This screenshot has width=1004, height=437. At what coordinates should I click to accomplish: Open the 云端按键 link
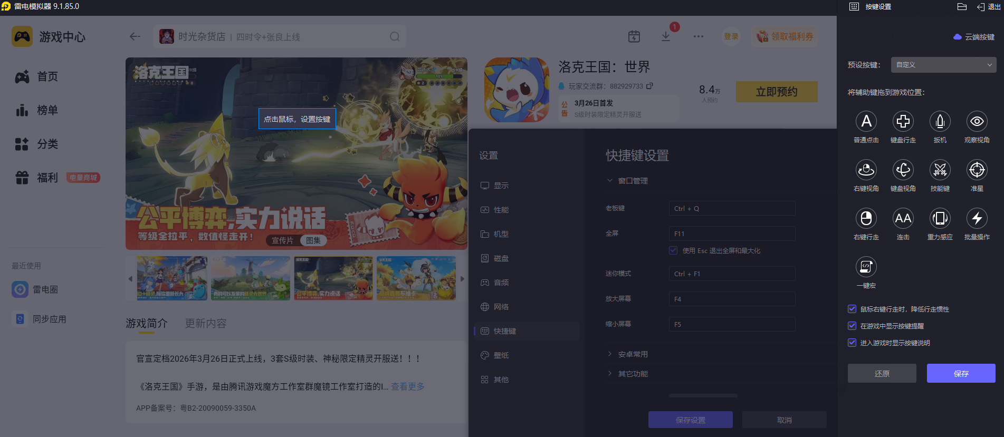(x=974, y=37)
